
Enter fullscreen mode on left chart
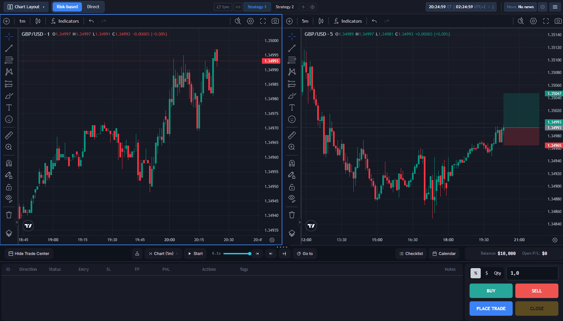[263, 21]
